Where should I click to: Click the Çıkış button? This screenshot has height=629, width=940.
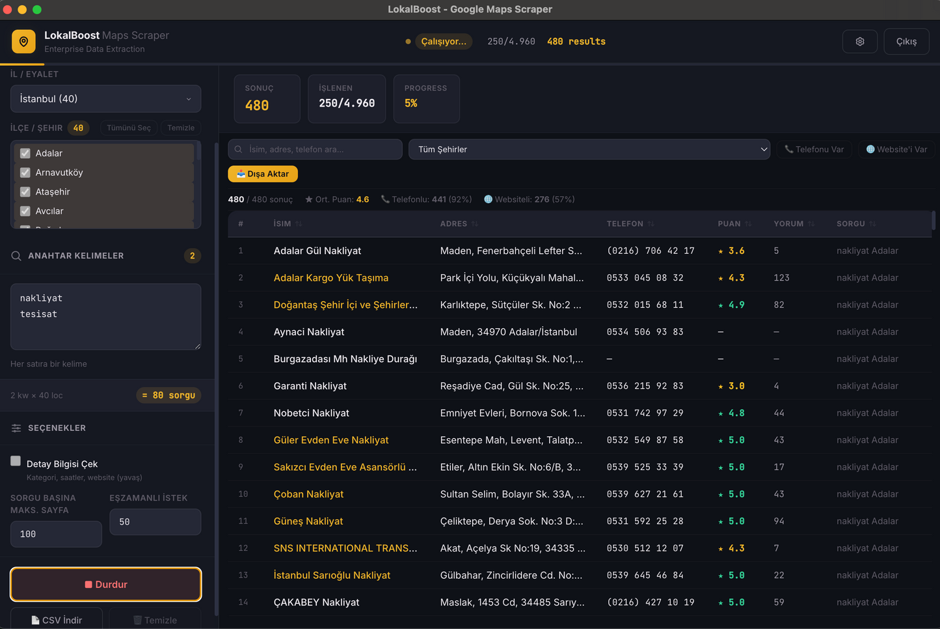pyautogui.click(x=906, y=42)
